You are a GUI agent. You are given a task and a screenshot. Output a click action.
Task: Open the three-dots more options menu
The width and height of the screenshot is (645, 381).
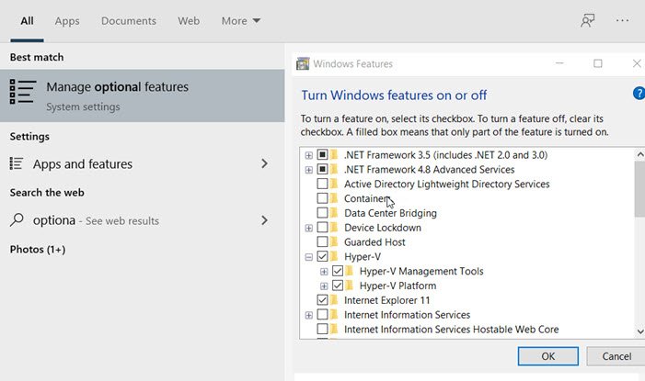point(624,20)
